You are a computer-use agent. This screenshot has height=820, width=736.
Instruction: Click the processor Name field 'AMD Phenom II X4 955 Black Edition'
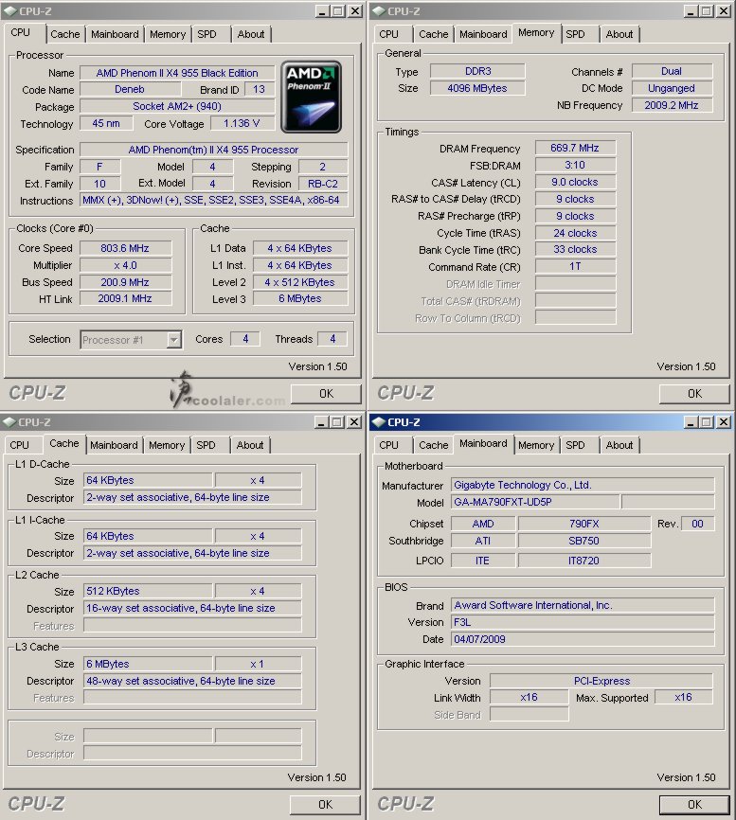[x=177, y=73]
